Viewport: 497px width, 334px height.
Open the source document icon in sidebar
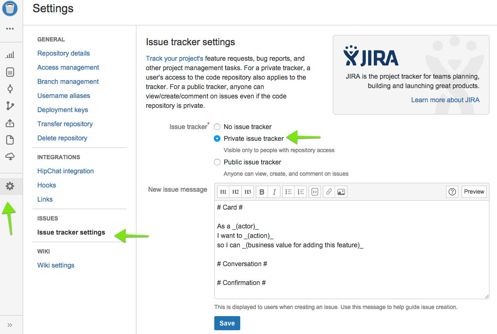coord(10,72)
